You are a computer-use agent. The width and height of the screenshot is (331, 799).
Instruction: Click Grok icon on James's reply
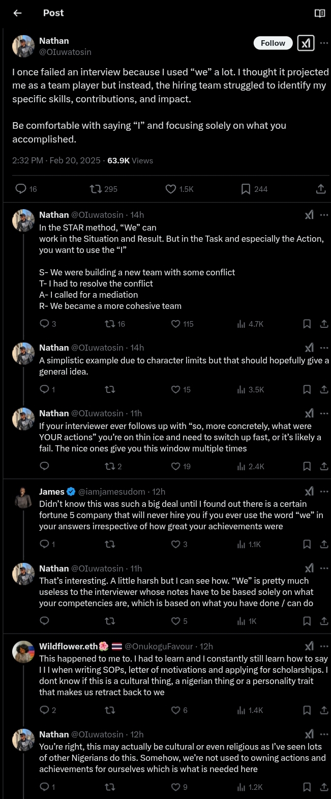[x=309, y=491]
